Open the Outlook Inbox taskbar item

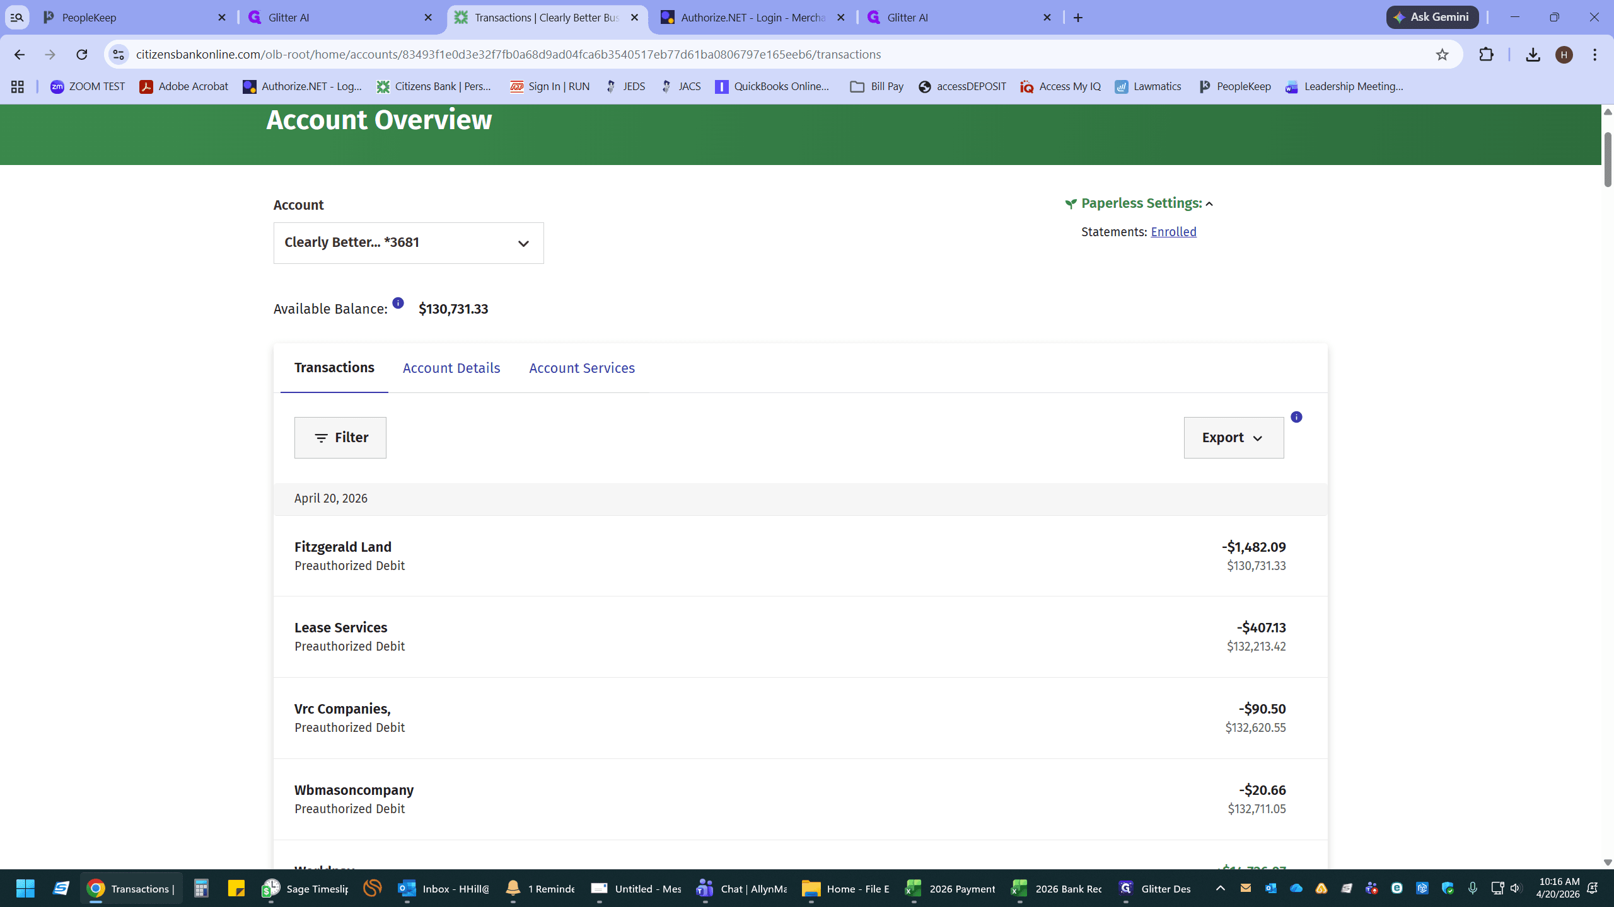pyautogui.click(x=443, y=889)
